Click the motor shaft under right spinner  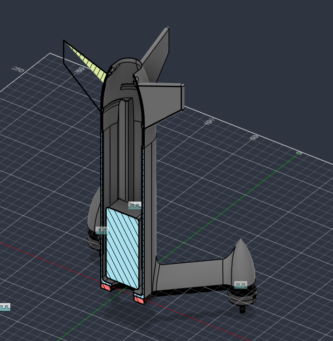coord(242,309)
